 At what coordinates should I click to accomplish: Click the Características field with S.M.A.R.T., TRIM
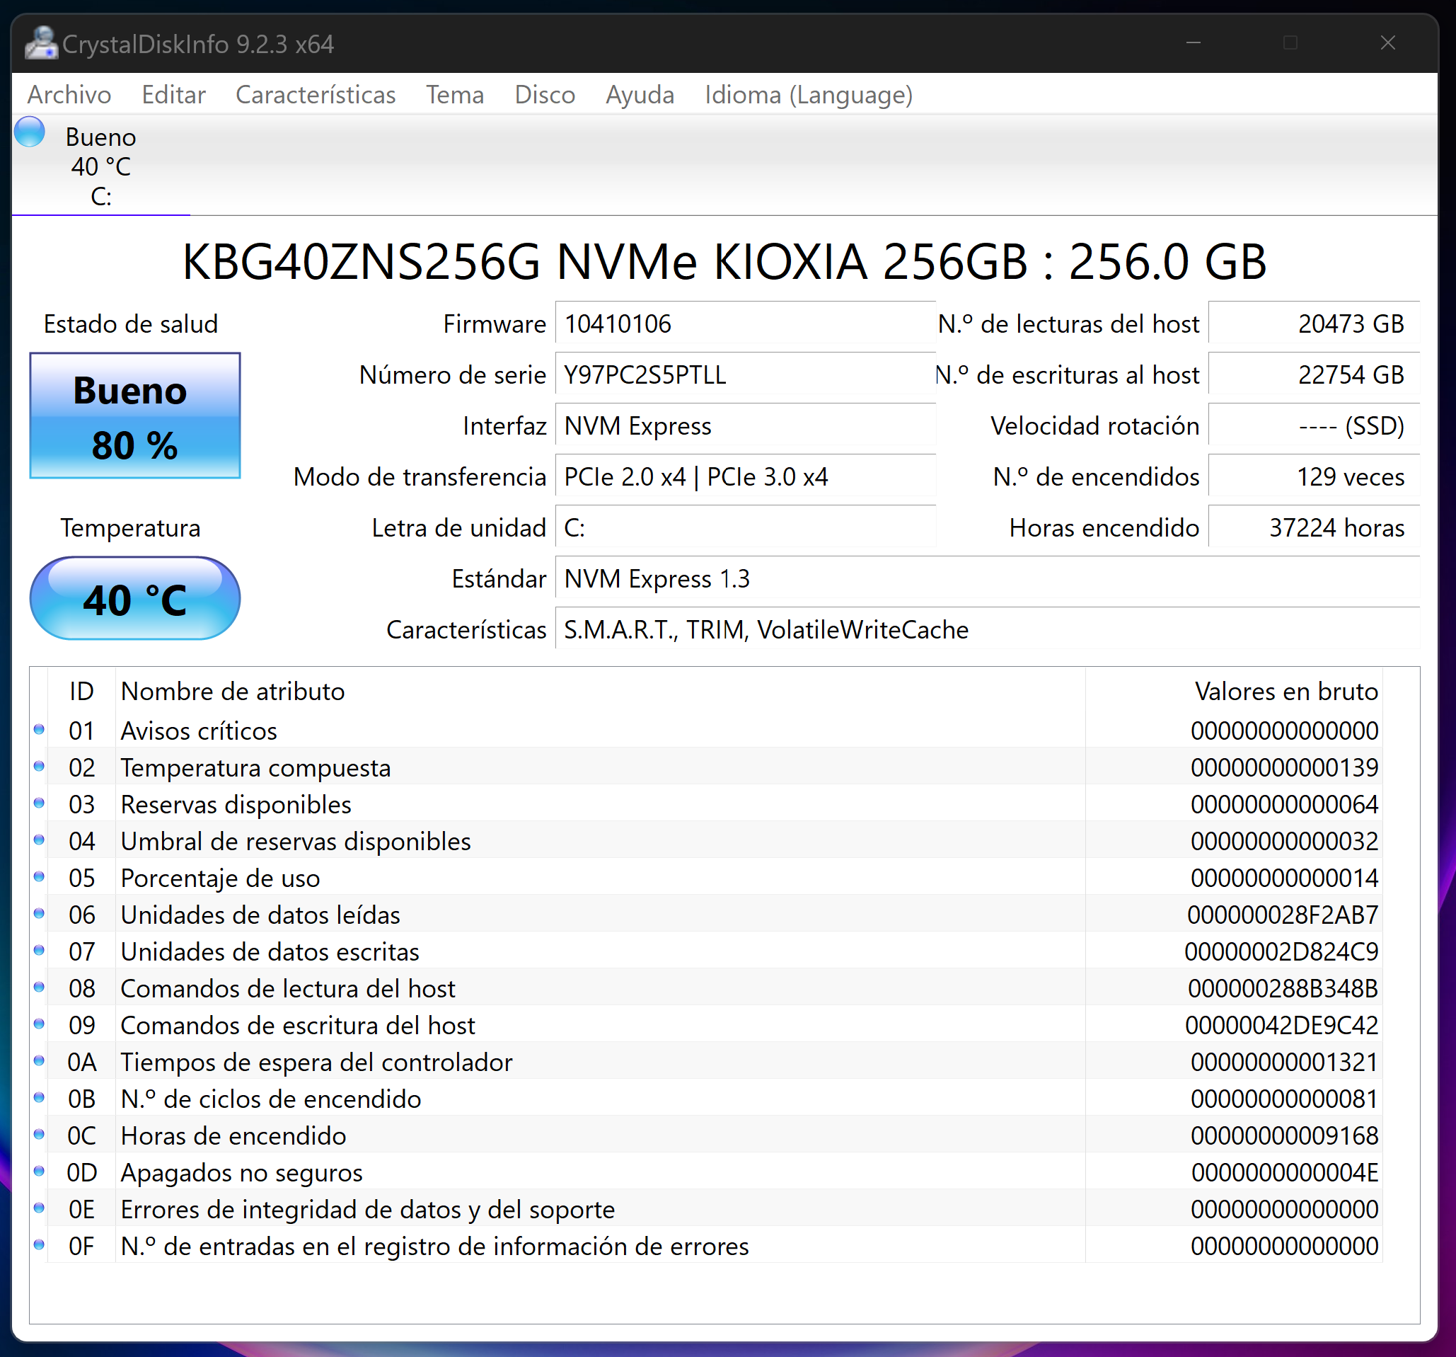pos(987,629)
